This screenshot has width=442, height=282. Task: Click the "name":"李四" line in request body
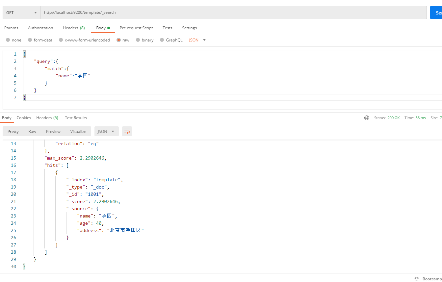73,76
